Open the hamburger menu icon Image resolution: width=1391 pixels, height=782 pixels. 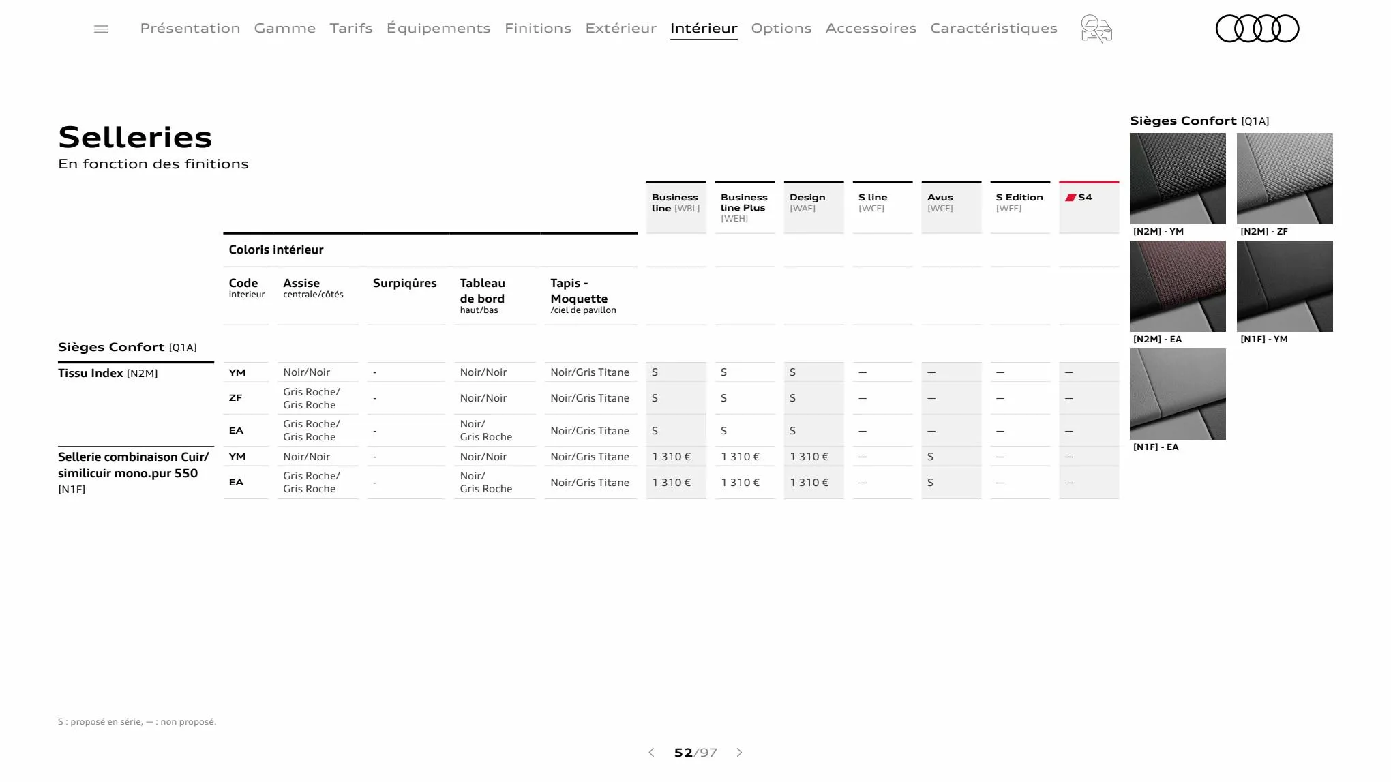[x=101, y=29]
